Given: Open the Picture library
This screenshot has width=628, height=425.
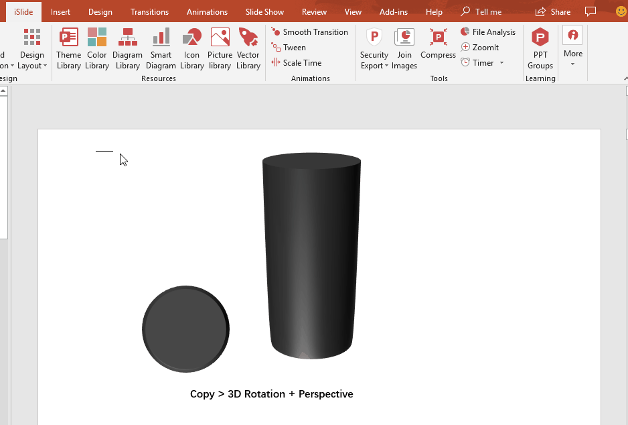Looking at the screenshot, I should pos(220,48).
